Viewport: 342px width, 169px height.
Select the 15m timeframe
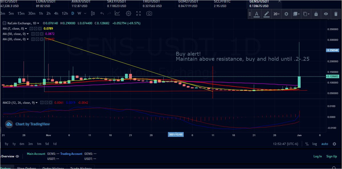(x=21, y=13)
